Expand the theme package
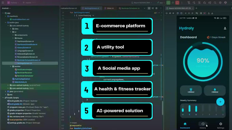Viewport: 232px width, 130px height. pos(13,38)
